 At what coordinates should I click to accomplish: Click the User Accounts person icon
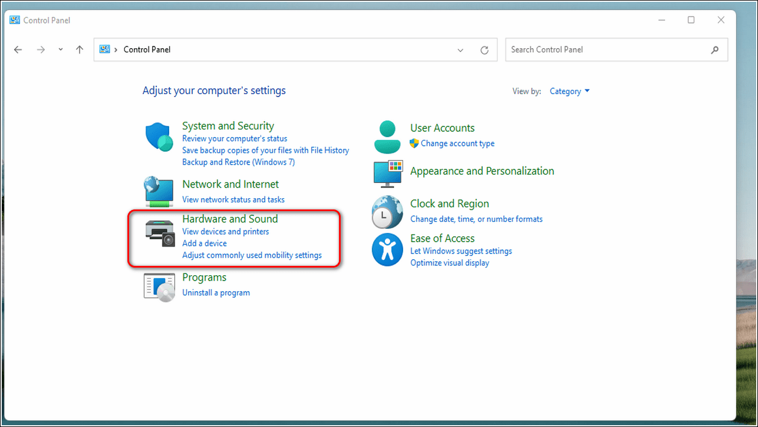click(x=387, y=136)
